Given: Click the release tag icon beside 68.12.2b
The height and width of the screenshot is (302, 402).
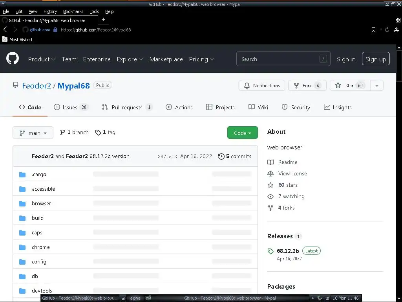Looking at the screenshot, I should point(270,251).
